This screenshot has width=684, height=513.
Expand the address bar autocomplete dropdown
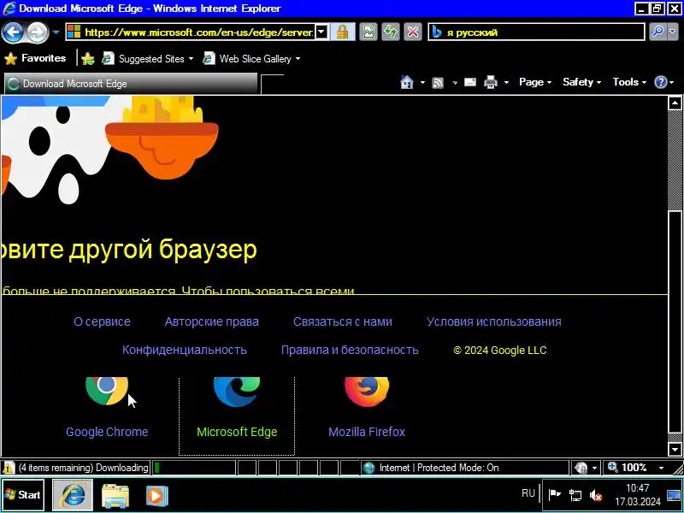(321, 32)
